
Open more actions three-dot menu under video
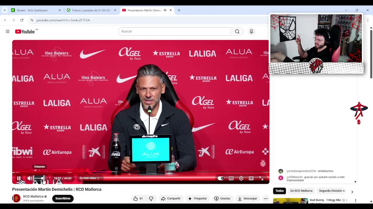[265, 199]
